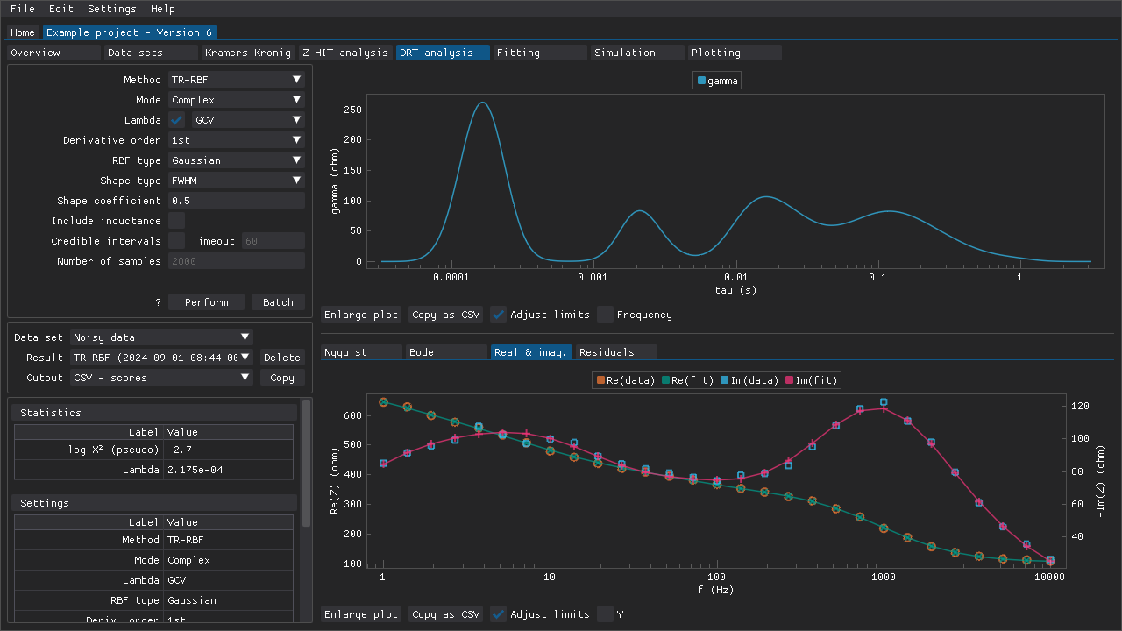Viewport: 1122px width, 631px height.
Task: Click the Copy output button
Action: coord(282,378)
